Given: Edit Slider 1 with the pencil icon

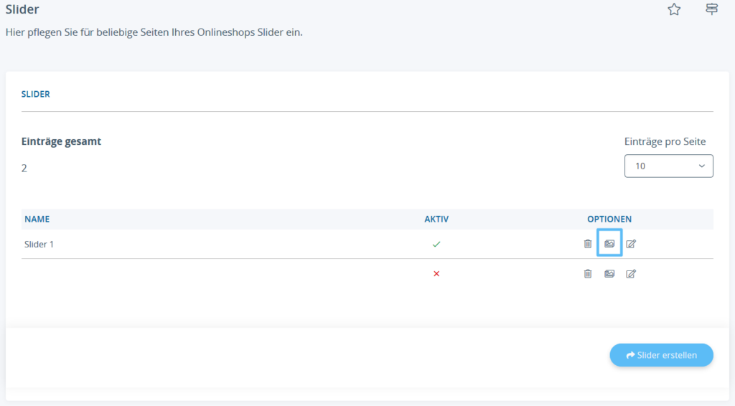Looking at the screenshot, I should (631, 244).
